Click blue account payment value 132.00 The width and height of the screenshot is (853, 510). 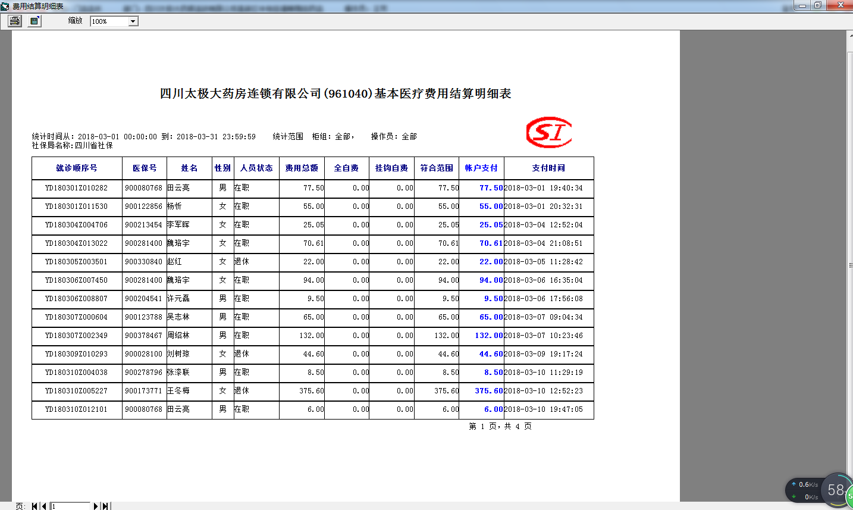pos(489,336)
